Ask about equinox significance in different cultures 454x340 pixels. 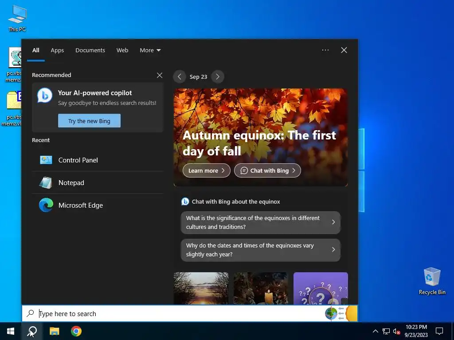click(x=261, y=222)
